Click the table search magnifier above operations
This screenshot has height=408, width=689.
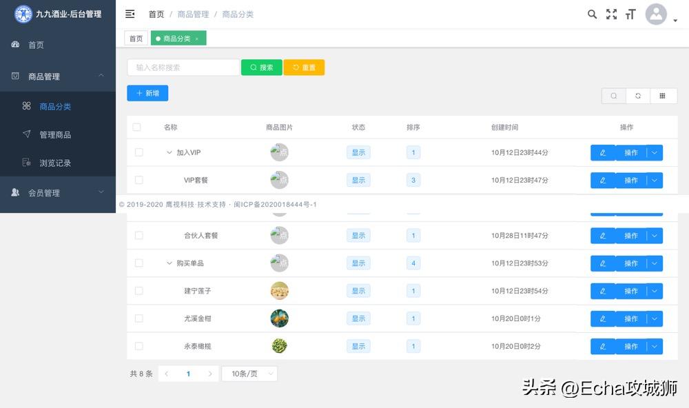click(x=613, y=96)
